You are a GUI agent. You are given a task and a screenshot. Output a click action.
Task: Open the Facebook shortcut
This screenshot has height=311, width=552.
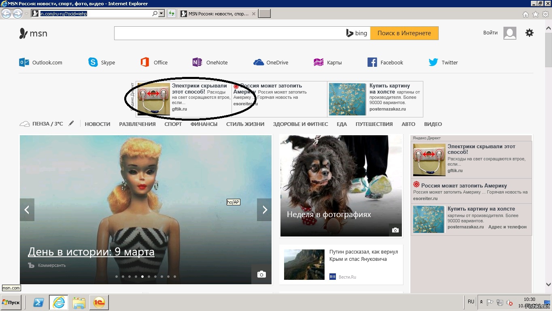pos(385,62)
